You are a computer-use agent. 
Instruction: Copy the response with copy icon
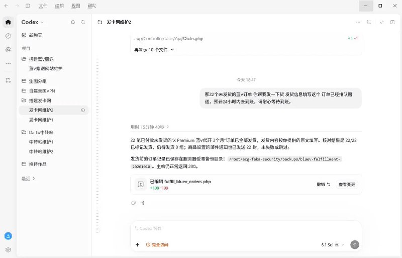tap(133, 203)
